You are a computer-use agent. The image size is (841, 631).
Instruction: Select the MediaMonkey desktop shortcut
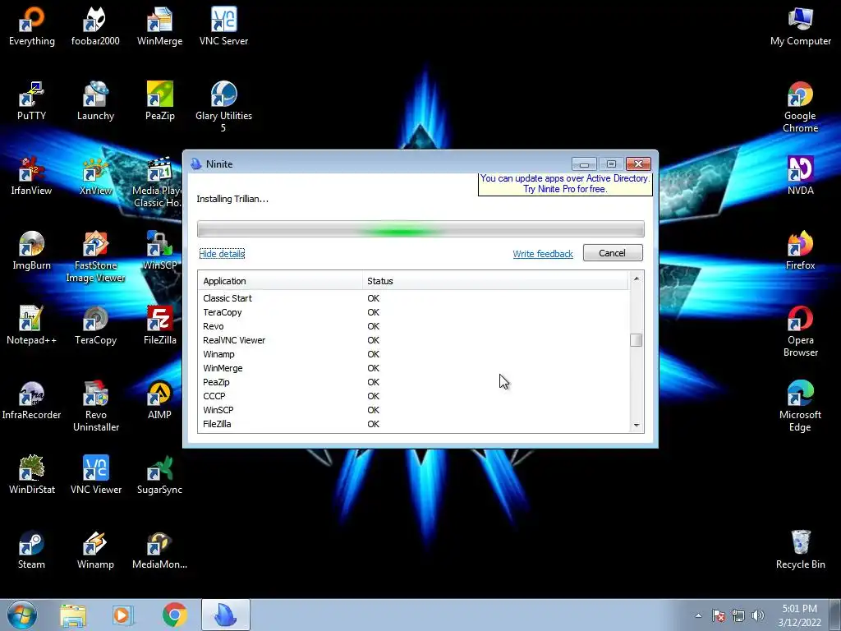160,550
